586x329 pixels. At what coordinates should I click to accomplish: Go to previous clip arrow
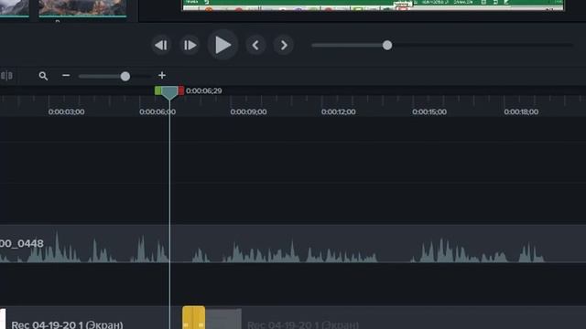tap(255, 45)
